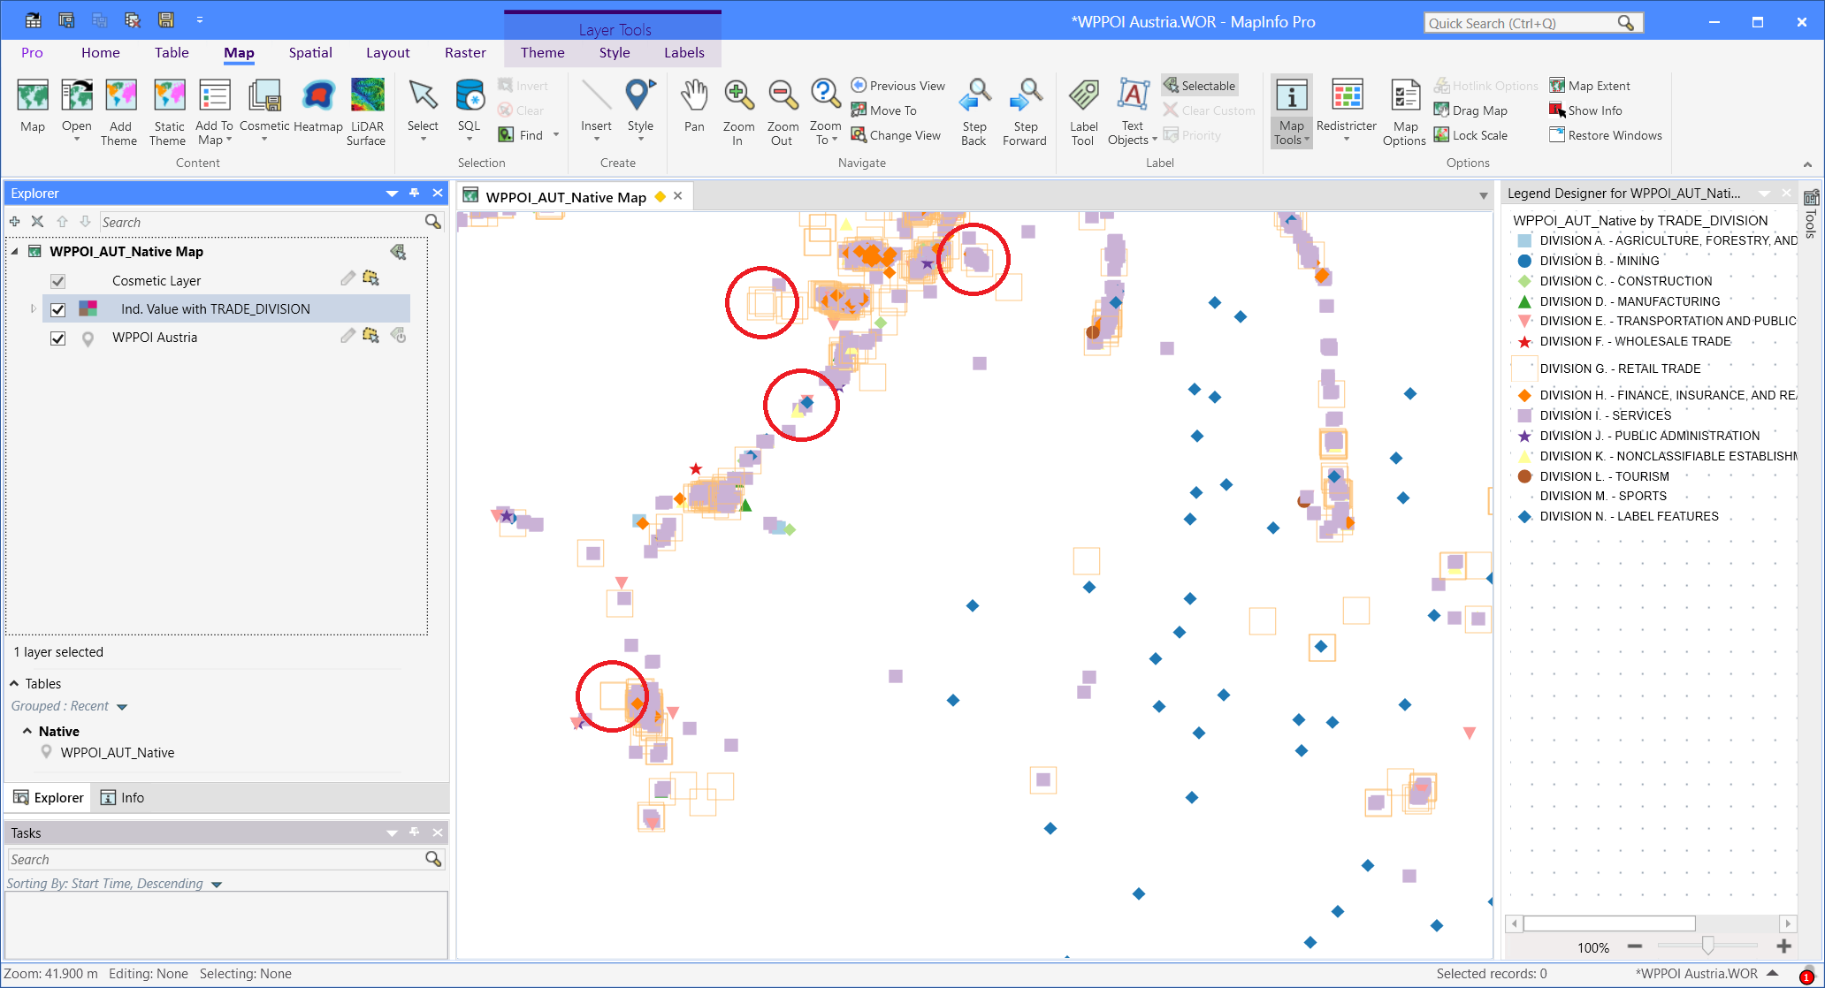Collapse the WPPOI_AUT_Native Map tree node
This screenshot has width=1825, height=988.
(15, 252)
